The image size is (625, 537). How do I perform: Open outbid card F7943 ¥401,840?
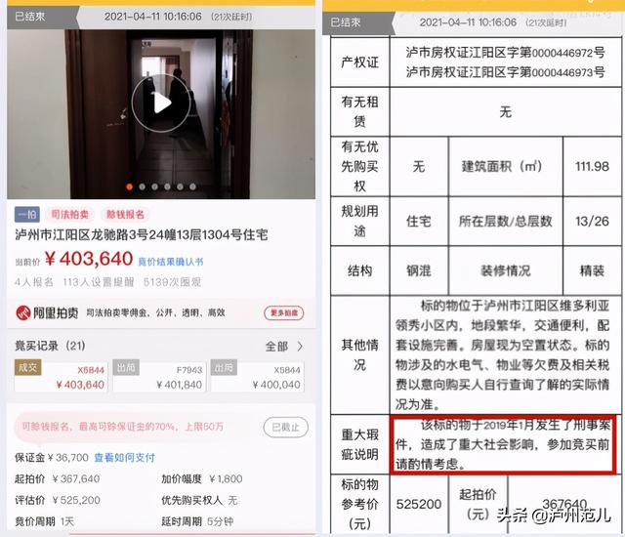pos(159,377)
